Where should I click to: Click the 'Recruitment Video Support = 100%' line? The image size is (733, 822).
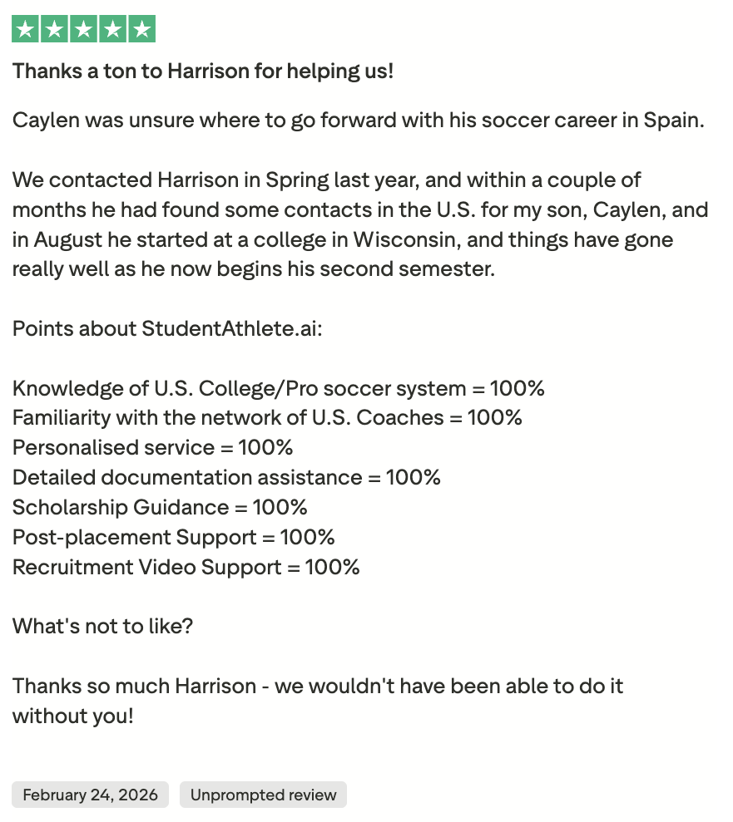(x=186, y=567)
